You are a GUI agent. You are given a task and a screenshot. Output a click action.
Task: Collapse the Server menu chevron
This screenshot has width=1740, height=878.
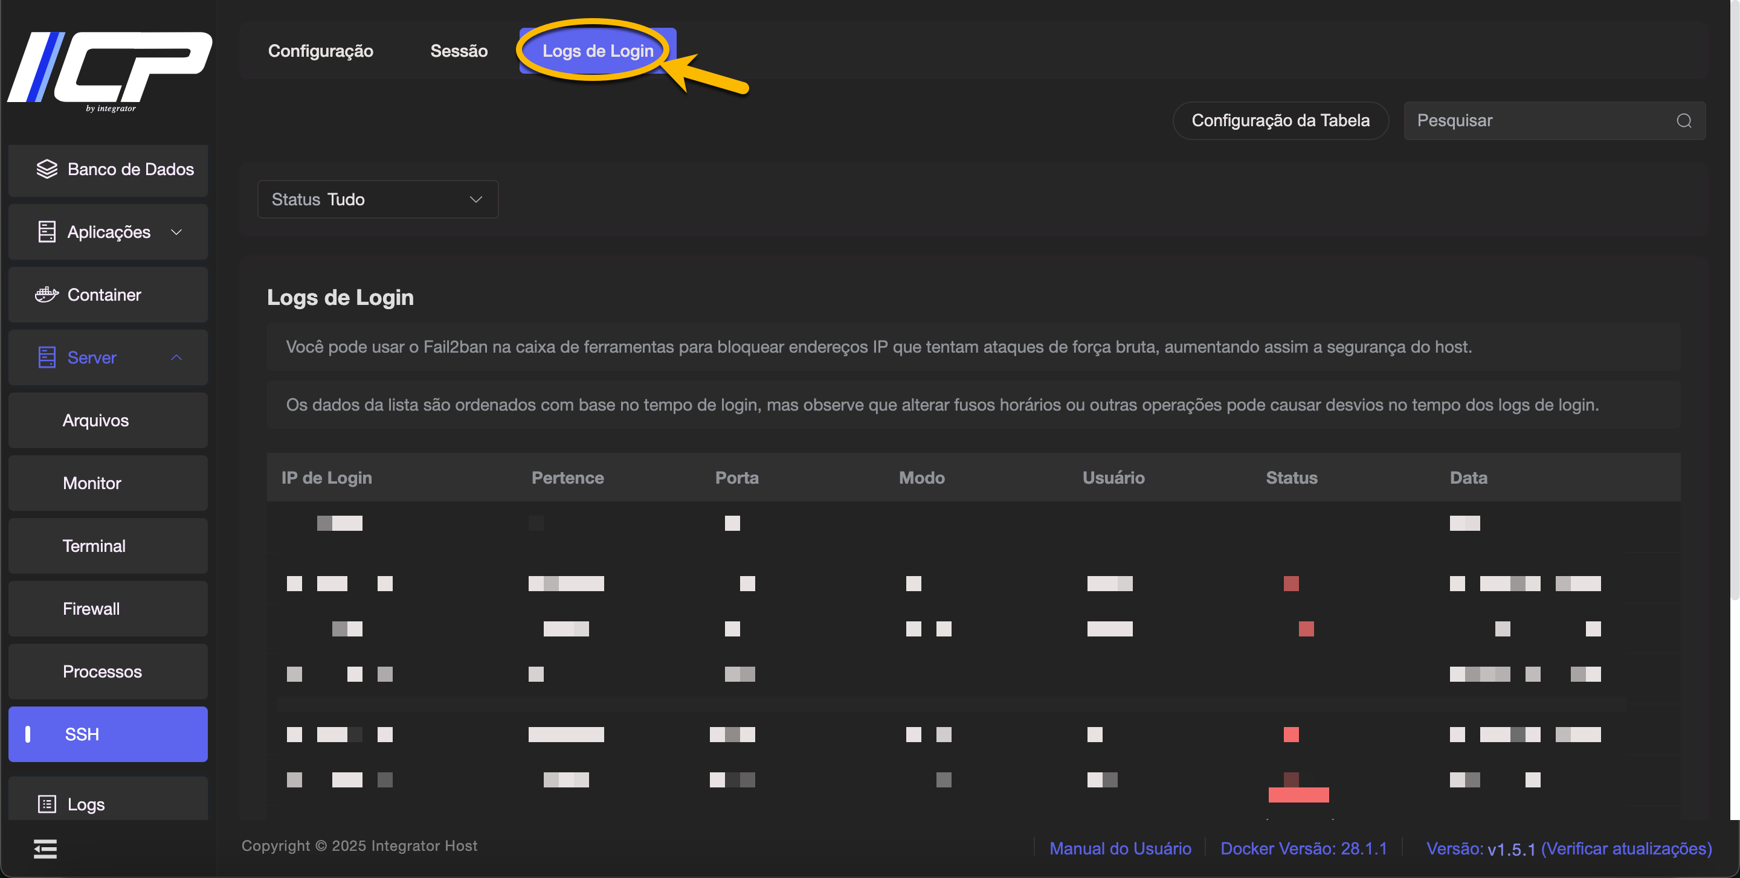pos(176,357)
